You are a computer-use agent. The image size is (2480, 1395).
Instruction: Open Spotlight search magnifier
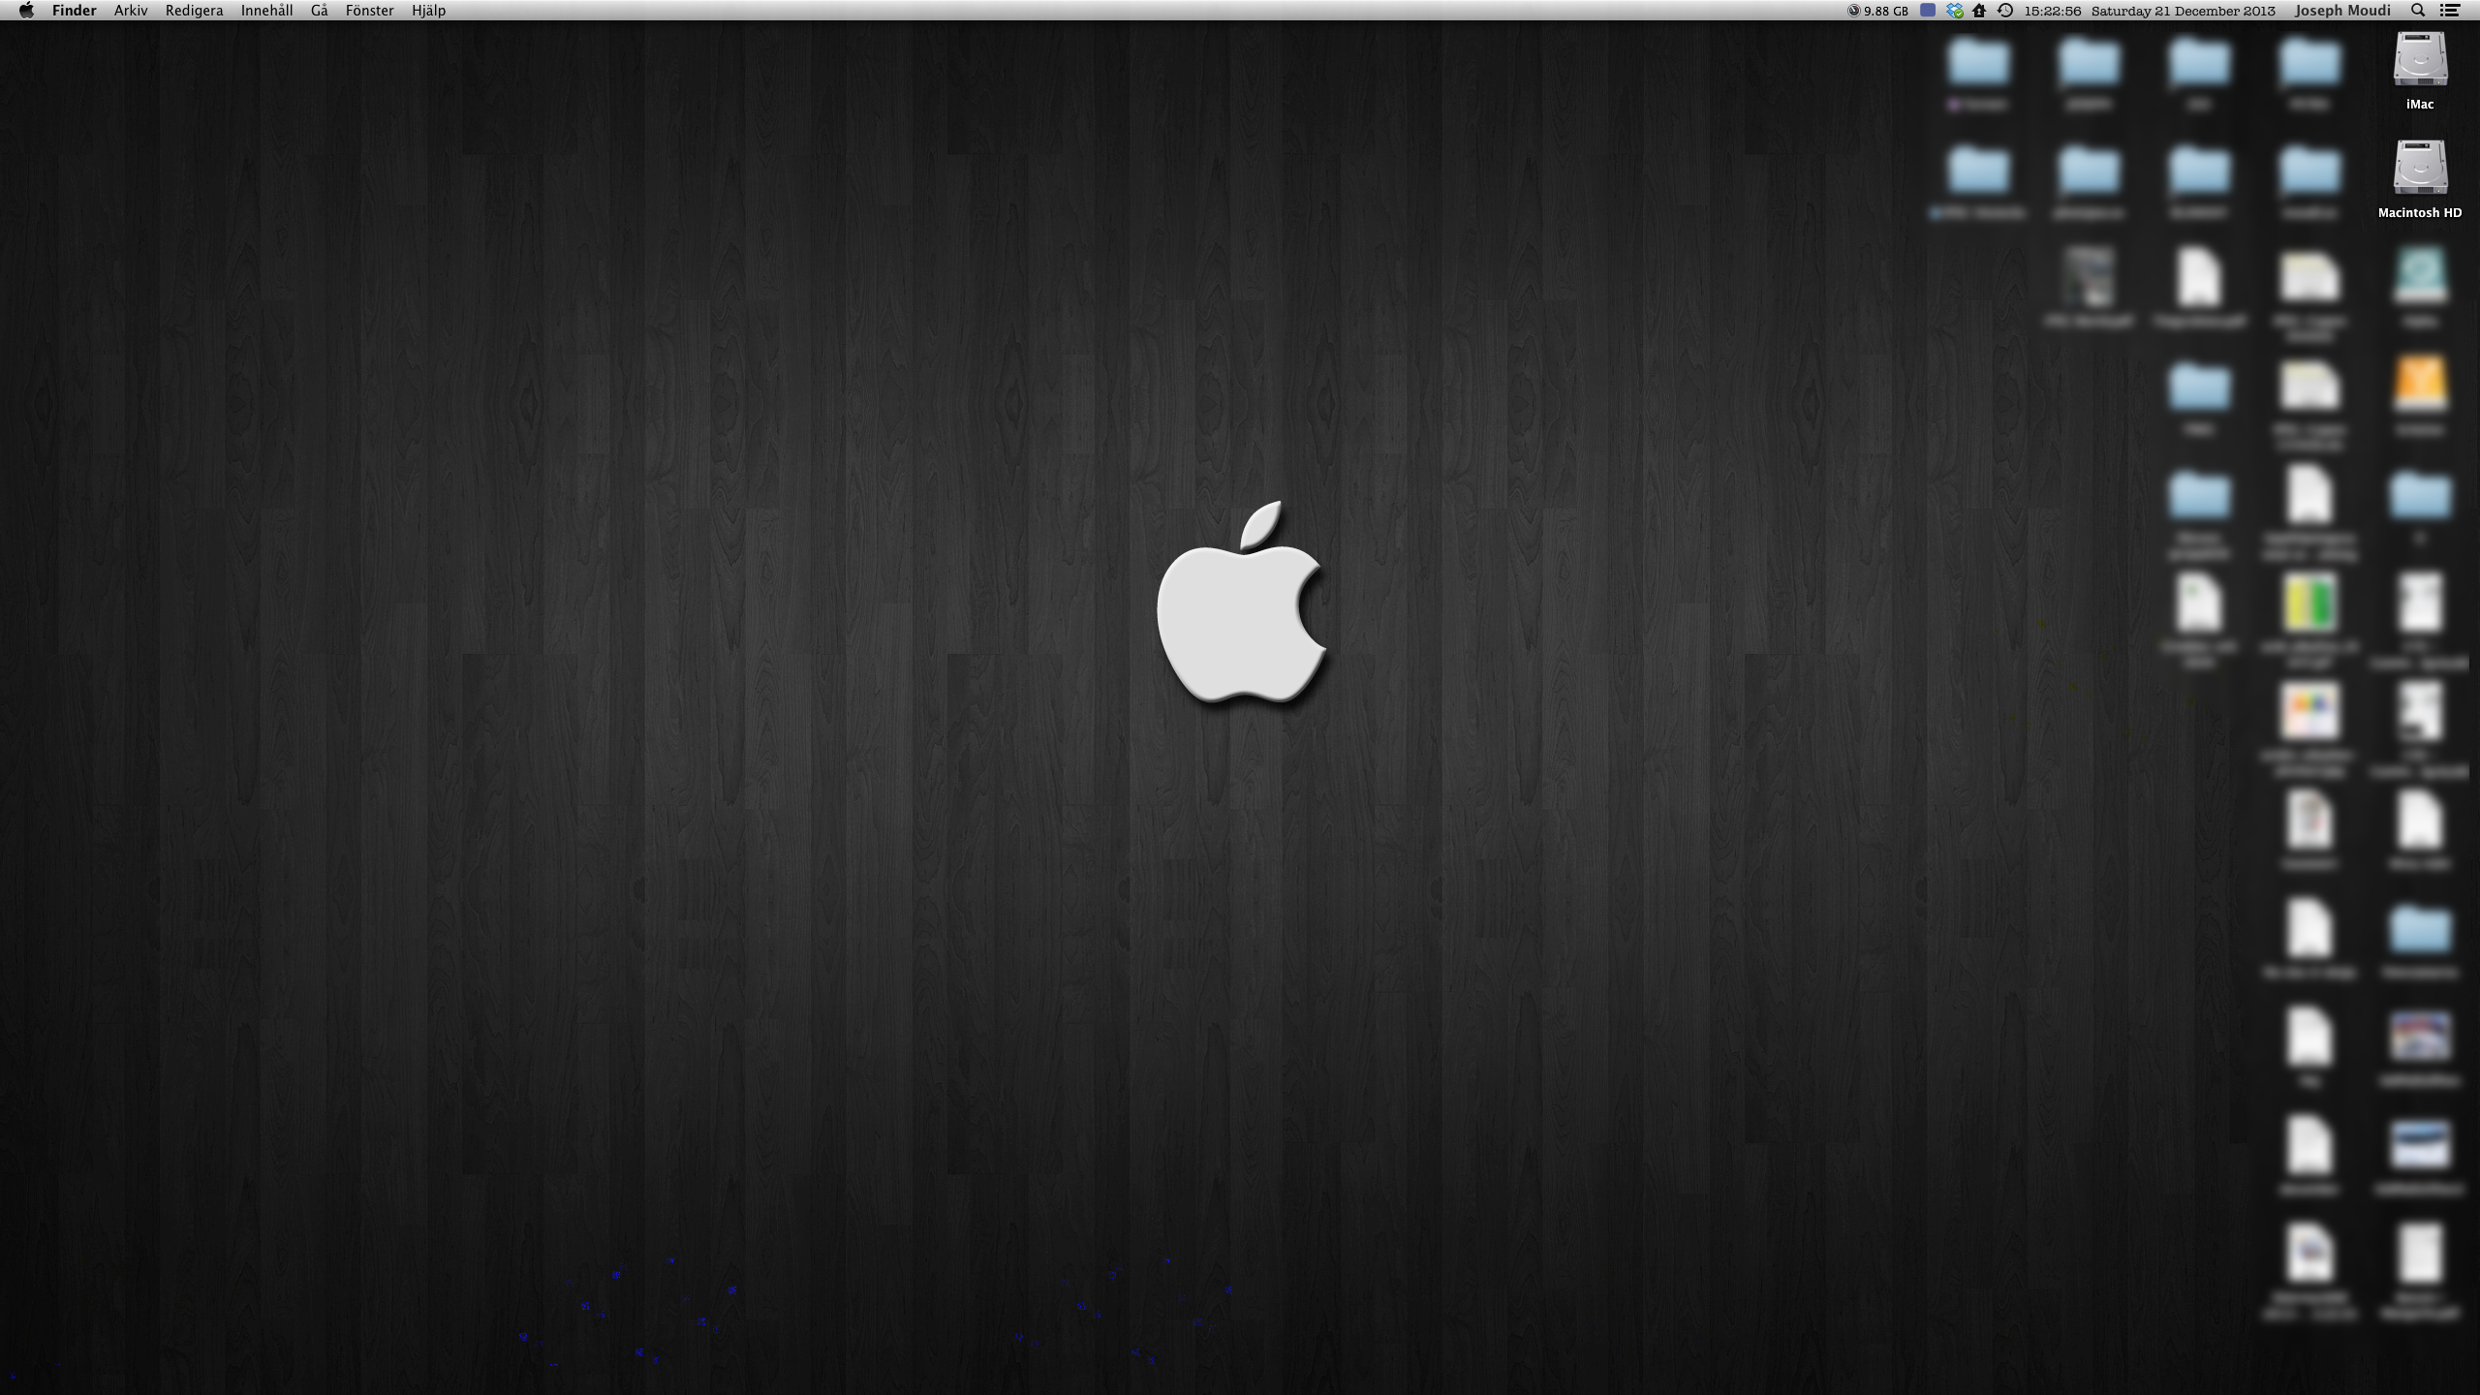coord(2418,11)
